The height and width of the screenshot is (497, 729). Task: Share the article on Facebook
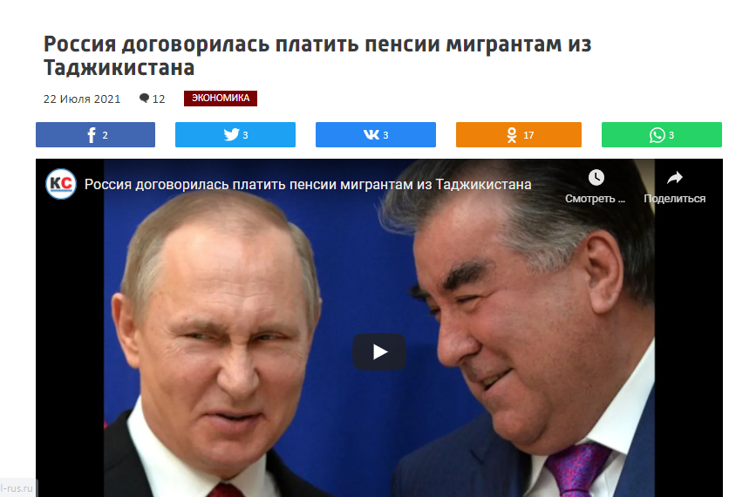[x=95, y=135]
